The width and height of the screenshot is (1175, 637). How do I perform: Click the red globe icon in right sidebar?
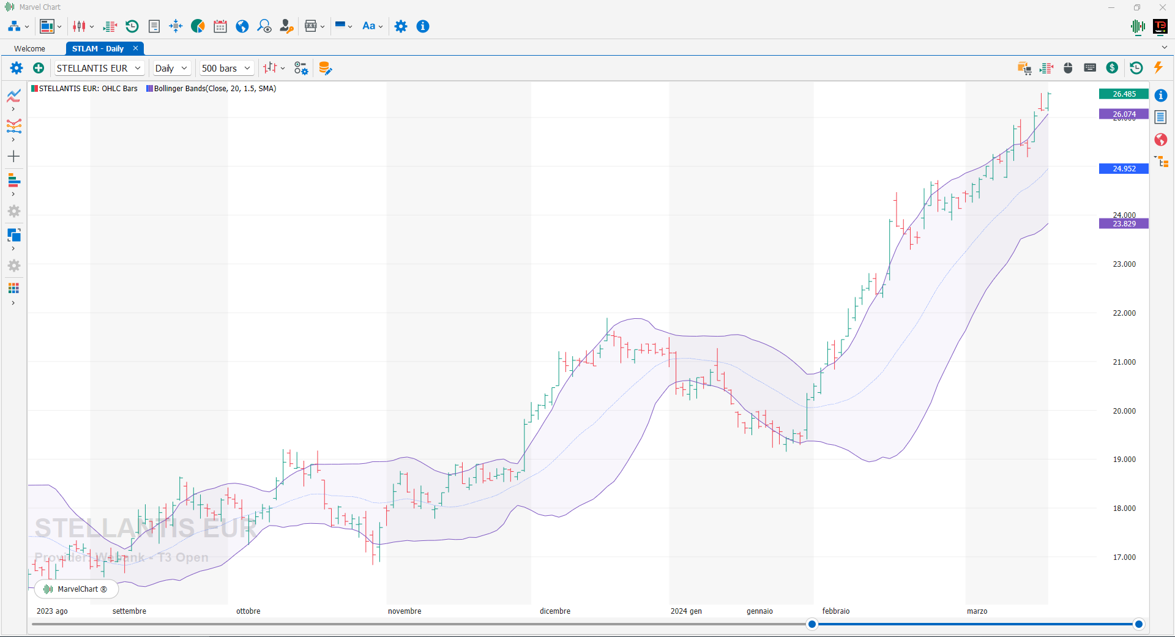(1161, 140)
